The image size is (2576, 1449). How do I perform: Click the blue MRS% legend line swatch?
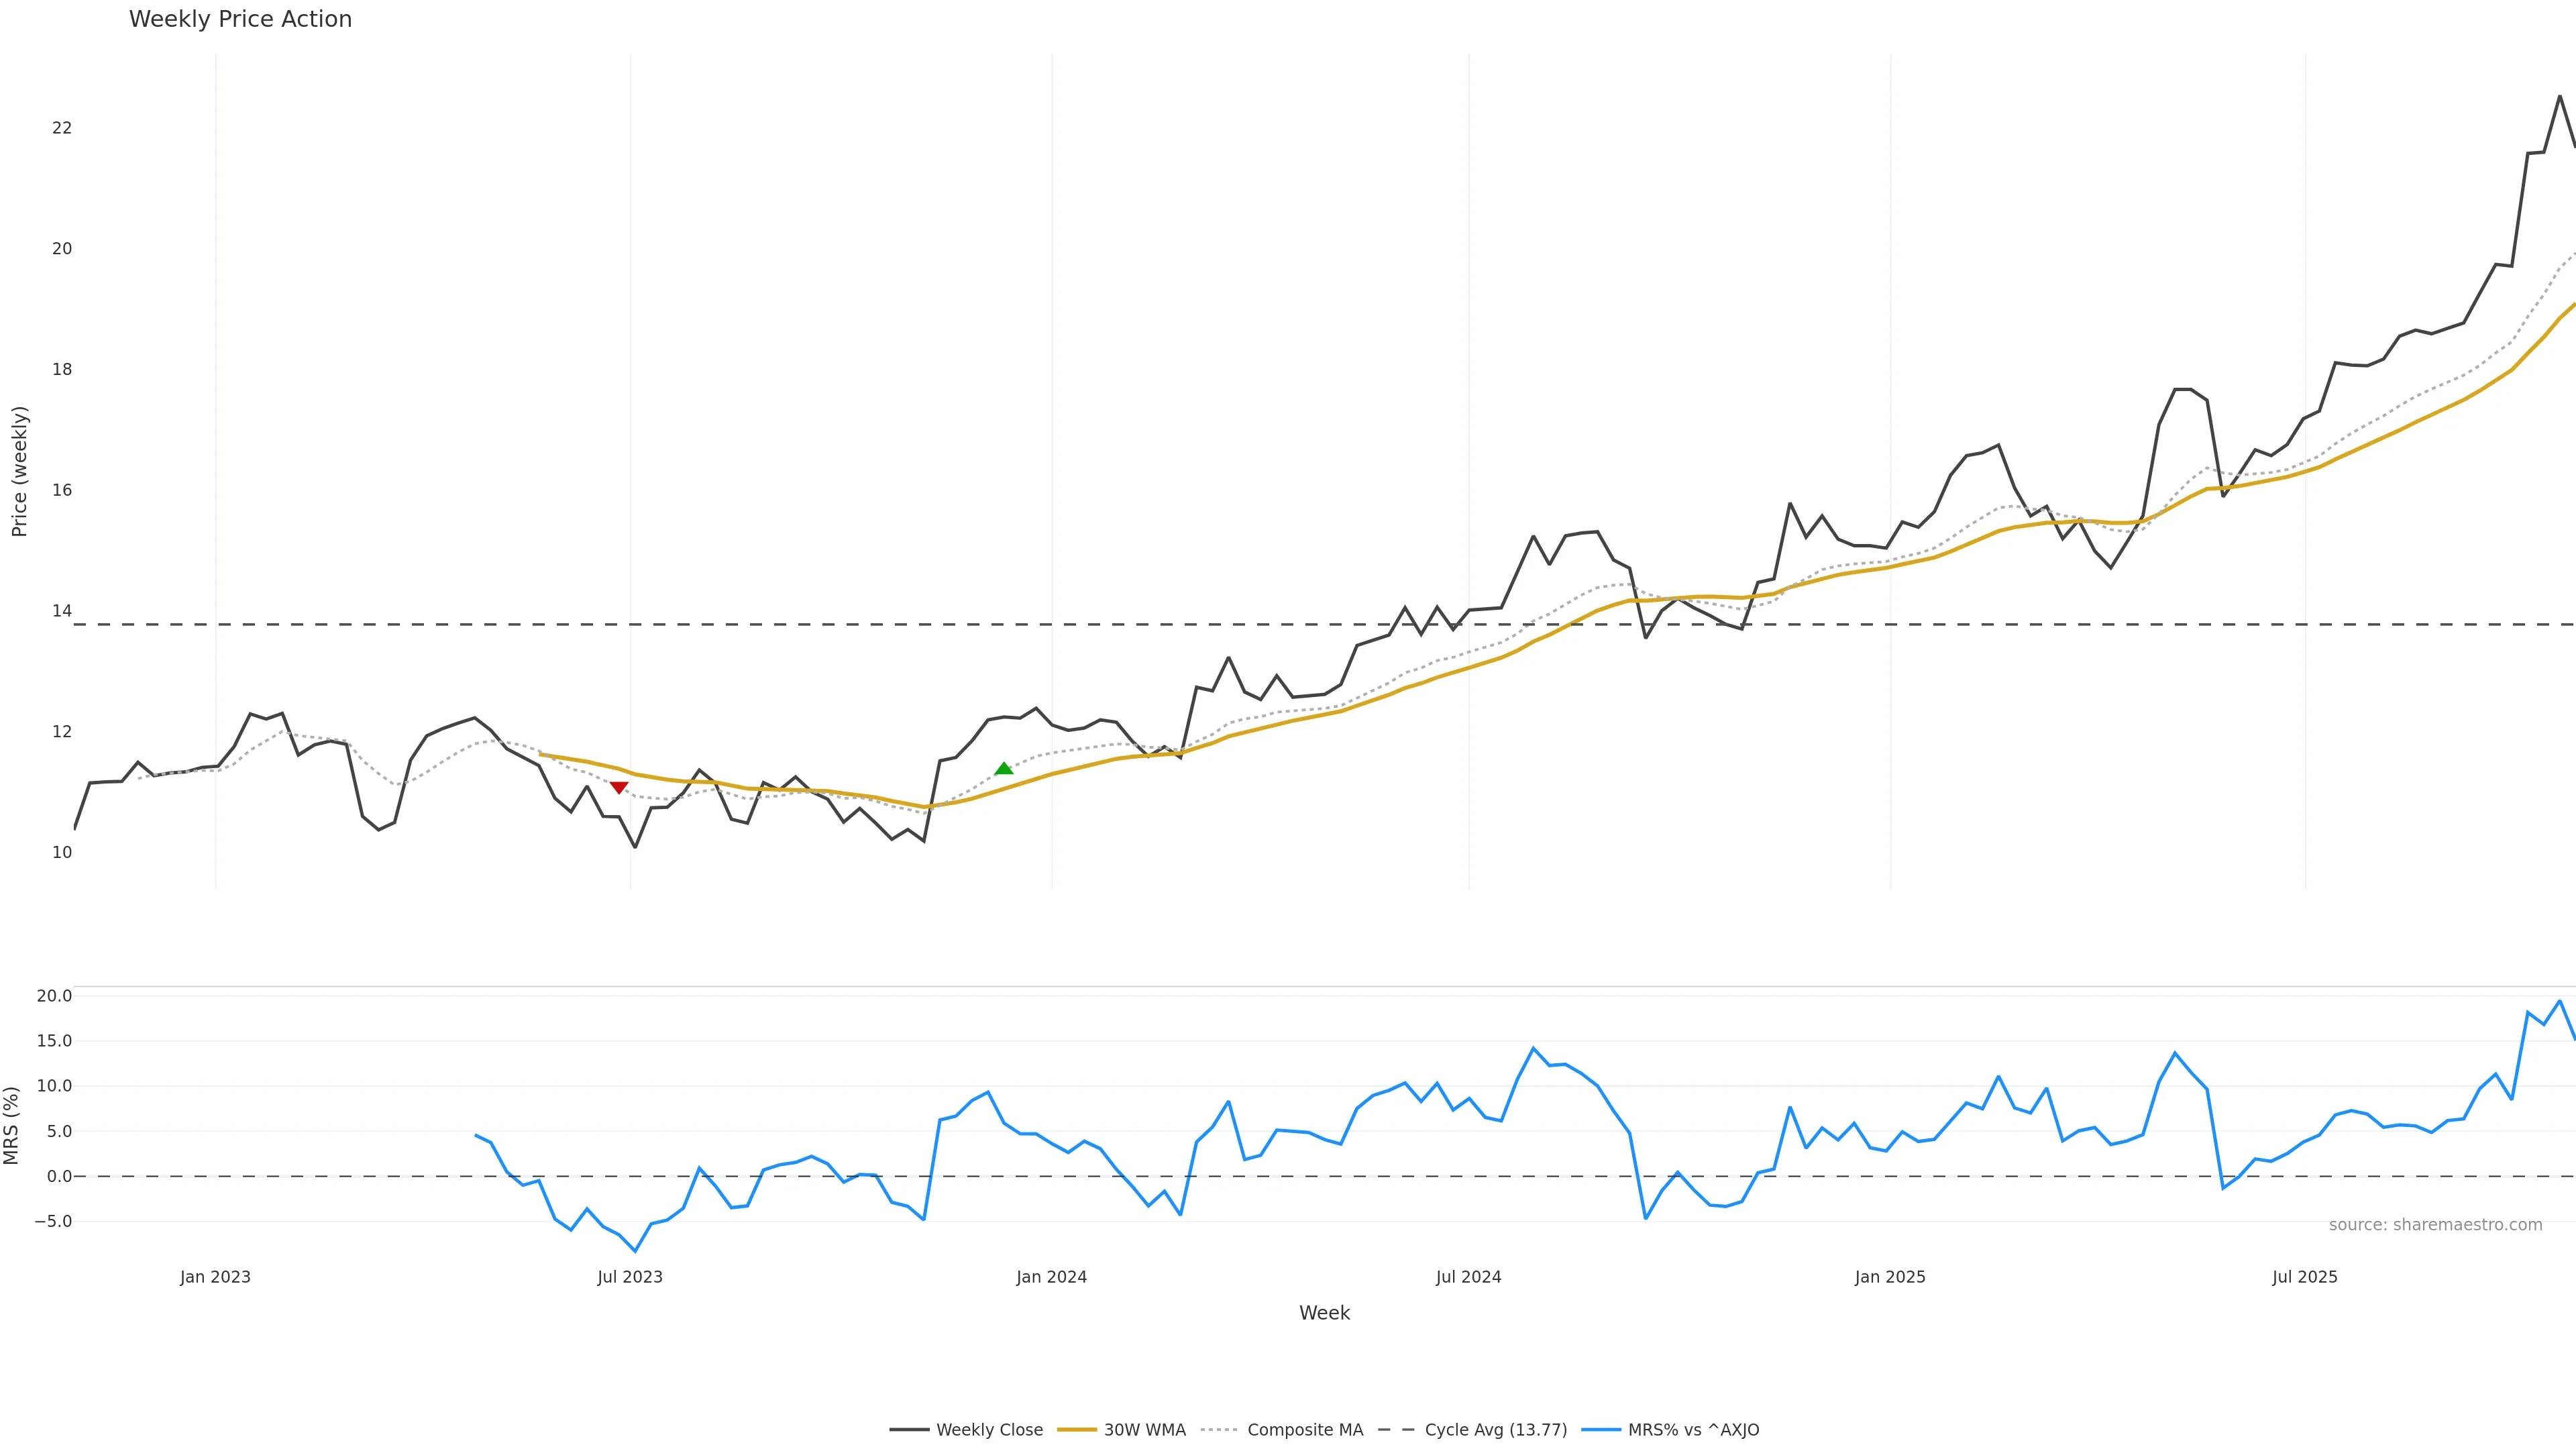click(x=1601, y=1430)
